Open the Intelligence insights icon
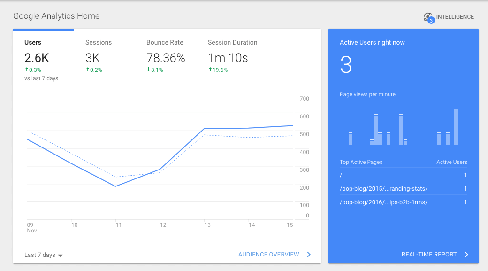This screenshot has width=488, height=271. coord(428,17)
